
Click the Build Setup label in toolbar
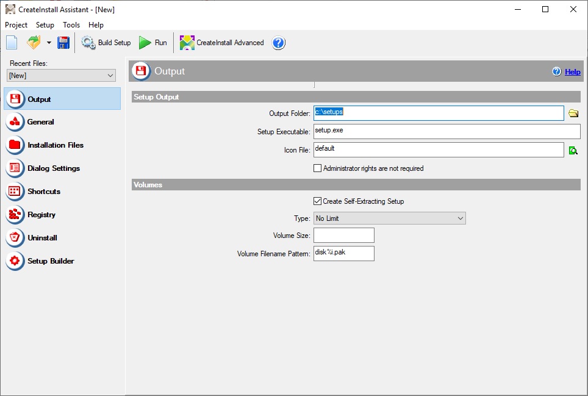coord(115,43)
